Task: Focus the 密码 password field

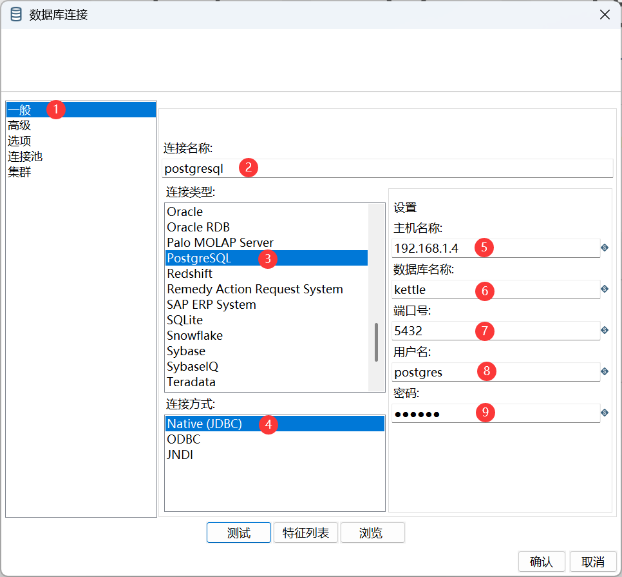Action: (496, 413)
